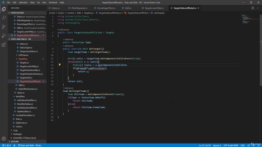Open MultValueModifier.cs in the explorer
The height and width of the screenshot is (147, 262).
pos(27,108)
